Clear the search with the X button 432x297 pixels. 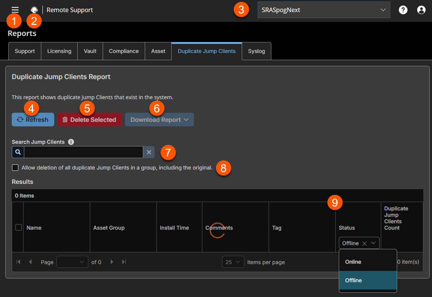149,152
